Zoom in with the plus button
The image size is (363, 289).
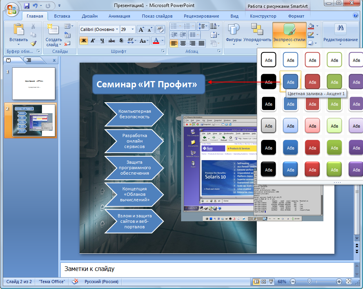339,282
